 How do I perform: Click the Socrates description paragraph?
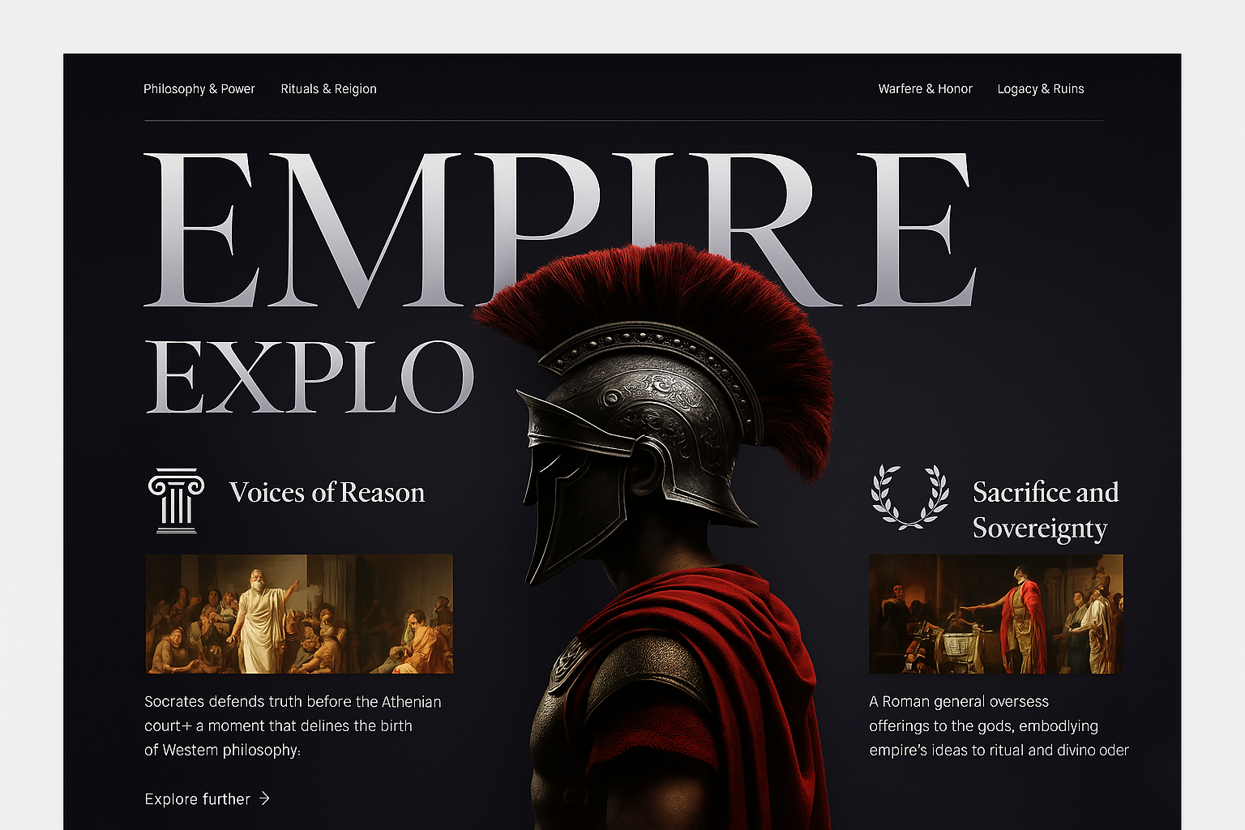[292, 725]
